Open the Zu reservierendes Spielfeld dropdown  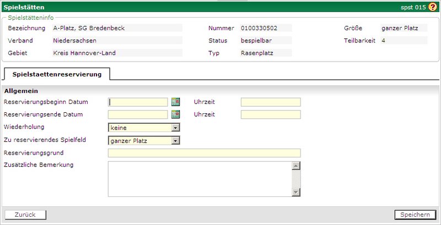tap(175, 140)
